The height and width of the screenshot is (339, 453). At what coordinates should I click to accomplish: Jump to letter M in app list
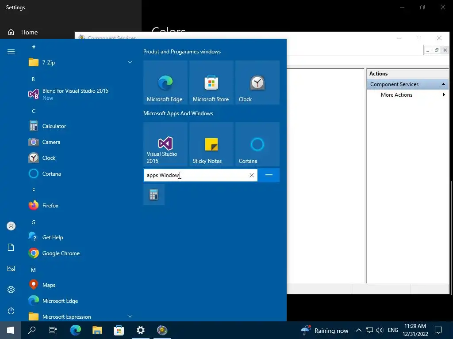34,270
